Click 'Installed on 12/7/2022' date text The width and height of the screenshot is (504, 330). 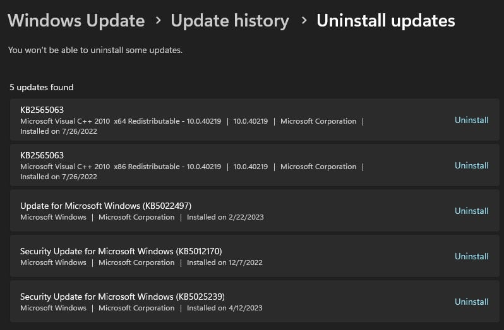pyautogui.click(x=224, y=262)
